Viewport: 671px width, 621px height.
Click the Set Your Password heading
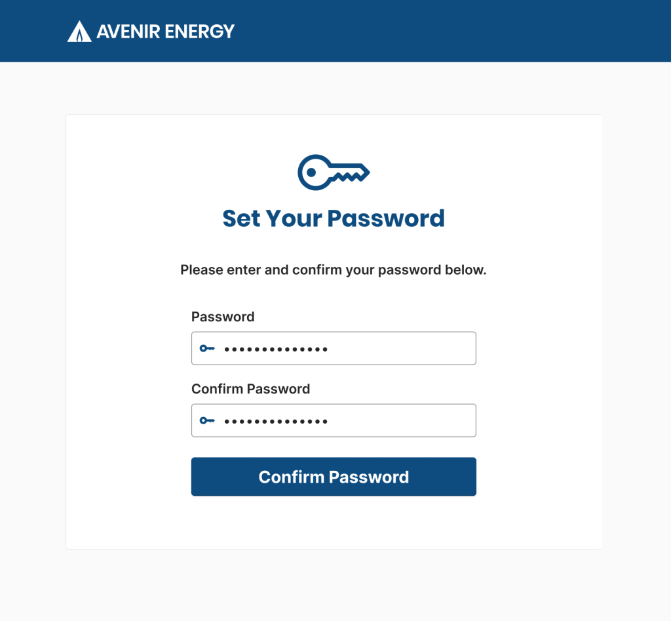pos(334,218)
